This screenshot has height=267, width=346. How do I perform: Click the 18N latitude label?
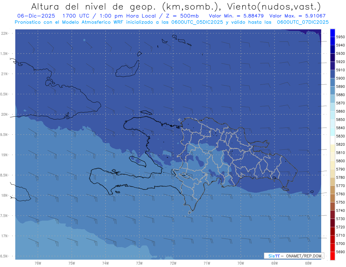[x=5, y=195]
